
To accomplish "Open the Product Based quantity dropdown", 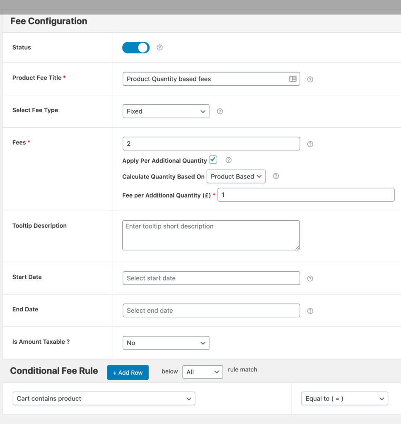I will pos(236,176).
